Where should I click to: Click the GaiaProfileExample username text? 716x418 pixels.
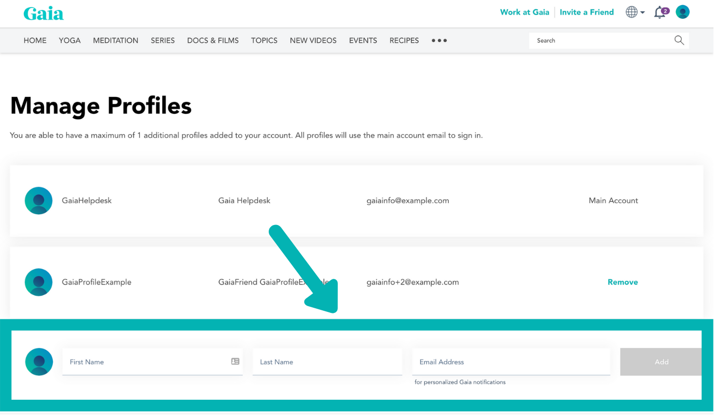pos(97,282)
